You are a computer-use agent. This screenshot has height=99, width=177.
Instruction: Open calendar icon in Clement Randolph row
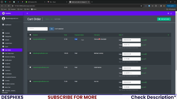[146, 40]
